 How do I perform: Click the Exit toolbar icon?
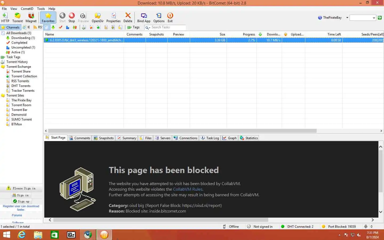(x=170, y=18)
